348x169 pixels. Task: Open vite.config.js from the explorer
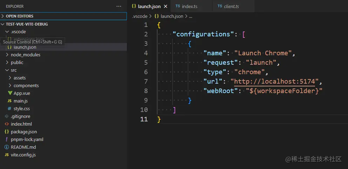[x=63, y=155]
